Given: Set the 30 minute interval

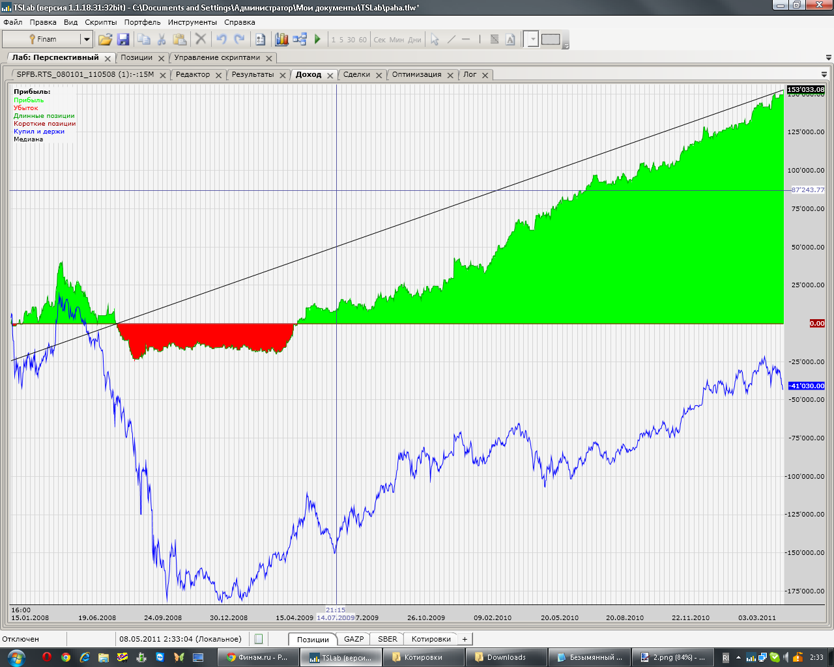Looking at the screenshot, I should [351, 40].
